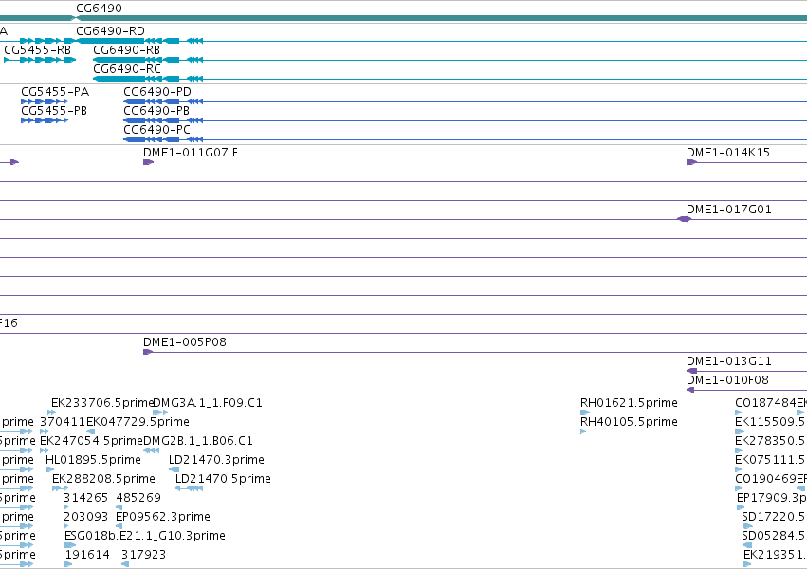Click the CG6490-PD protein label
807x569 pixels.
point(157,92)
